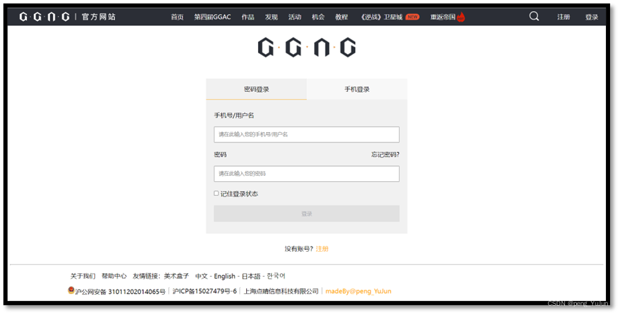
Task: Click 沪公网安备 31011202014065号 link
Action: tap(120, 291)
